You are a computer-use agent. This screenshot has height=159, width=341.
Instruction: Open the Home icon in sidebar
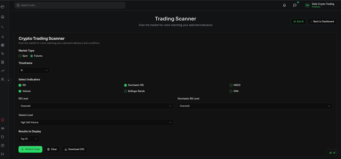(x=3, y=17)
